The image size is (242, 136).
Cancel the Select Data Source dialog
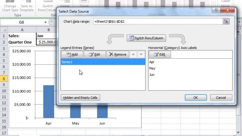pyautogui.click(x=221, y=97)
